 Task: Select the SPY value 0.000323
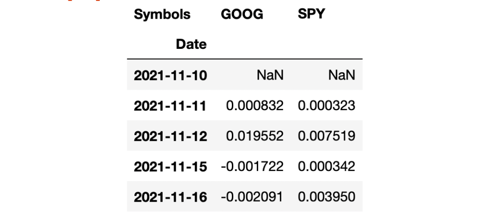pyautogui.click(x=326, y=105)
